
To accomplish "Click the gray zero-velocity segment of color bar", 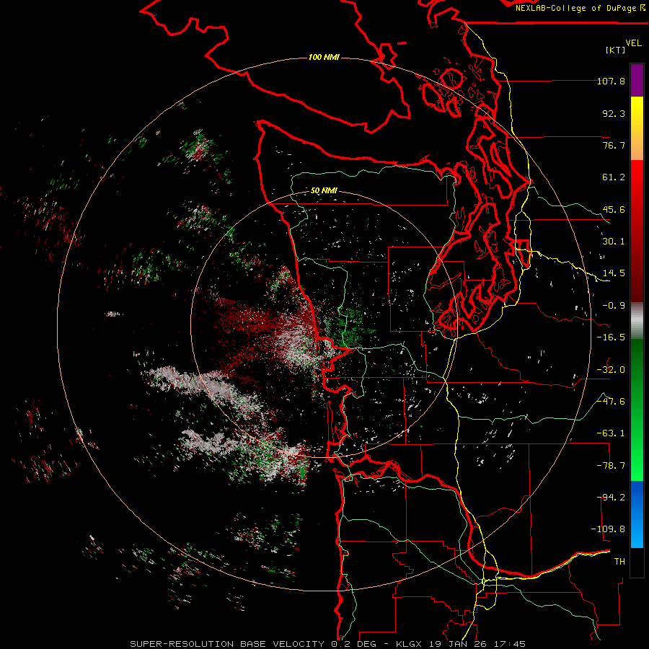I will tap(637, 321).
